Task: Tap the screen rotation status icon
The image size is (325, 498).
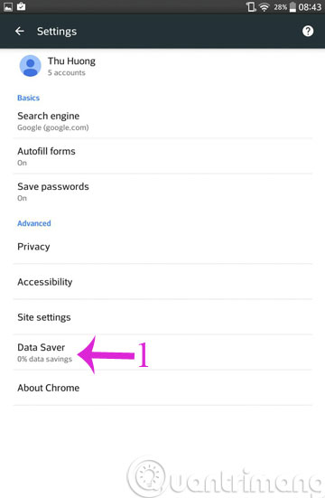Action: pos(251,6)
